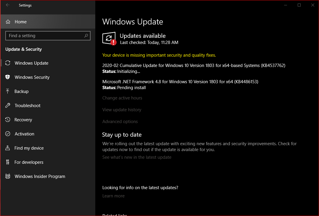Screen dimensions: 319x216
Task: Click the Recovery clock icon
Action: (x=8, y=120)
